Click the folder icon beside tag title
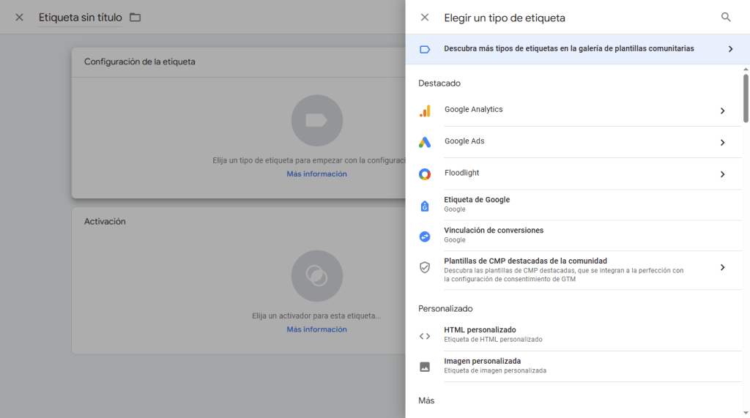This screenshot has width=750, height=418. (135, 18)
